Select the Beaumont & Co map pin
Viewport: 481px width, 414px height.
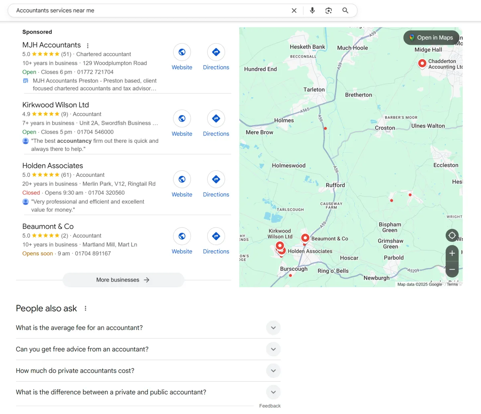point(305,239)
